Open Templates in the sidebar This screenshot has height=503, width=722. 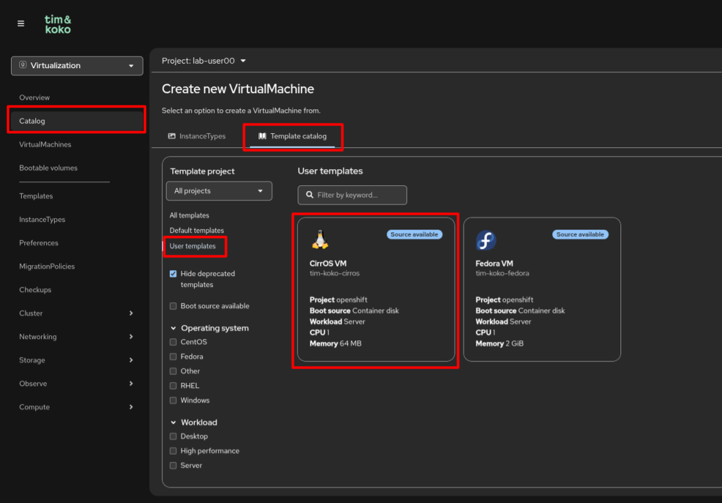coord(36,196)
